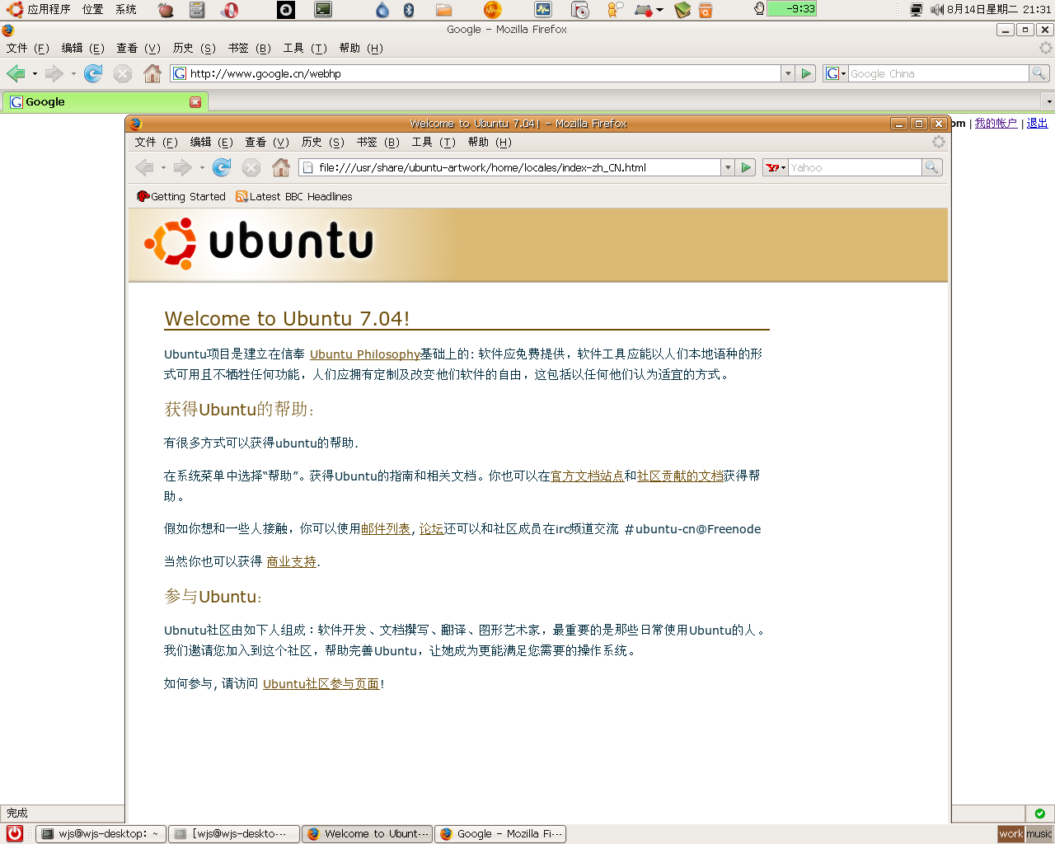Click the disc burner launcher icon
The width and height of the screenshot is (1055, 844).
(x=580, y=10)
